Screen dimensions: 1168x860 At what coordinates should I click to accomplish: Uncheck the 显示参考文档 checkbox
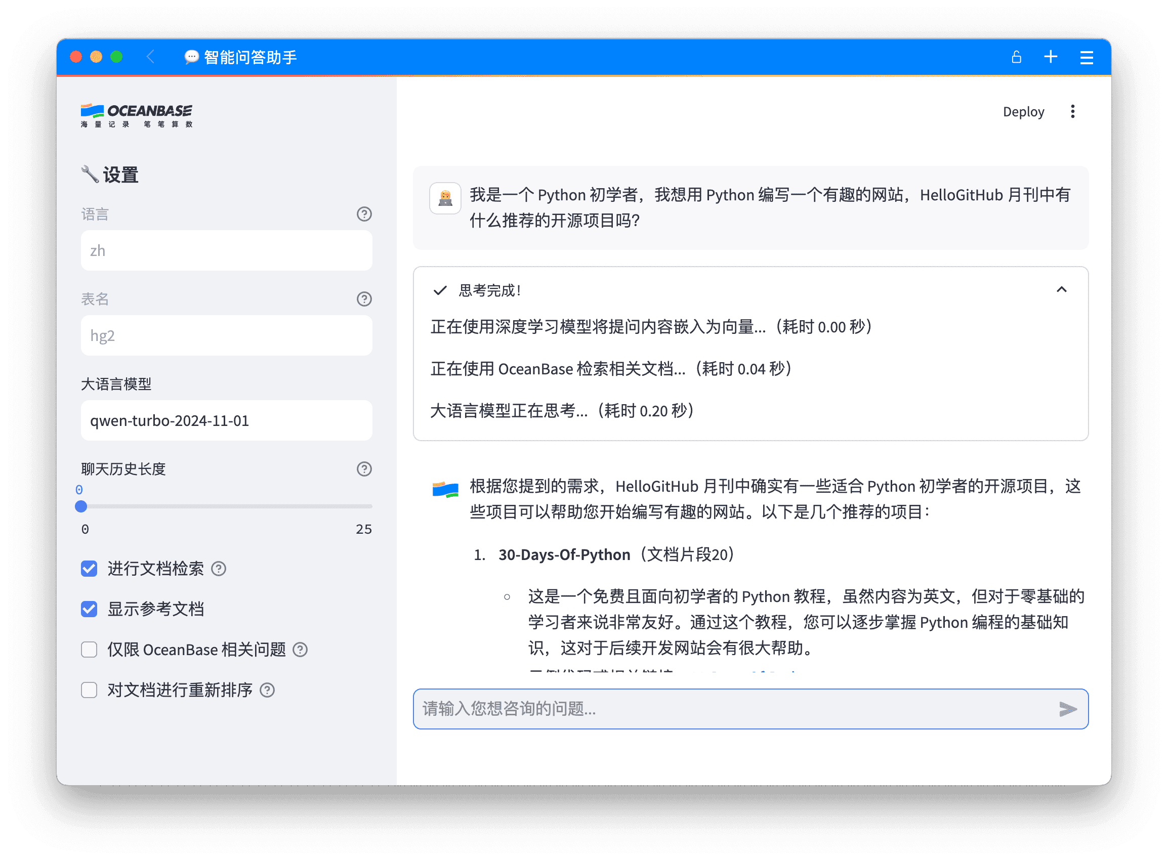[x=89, y=609]
